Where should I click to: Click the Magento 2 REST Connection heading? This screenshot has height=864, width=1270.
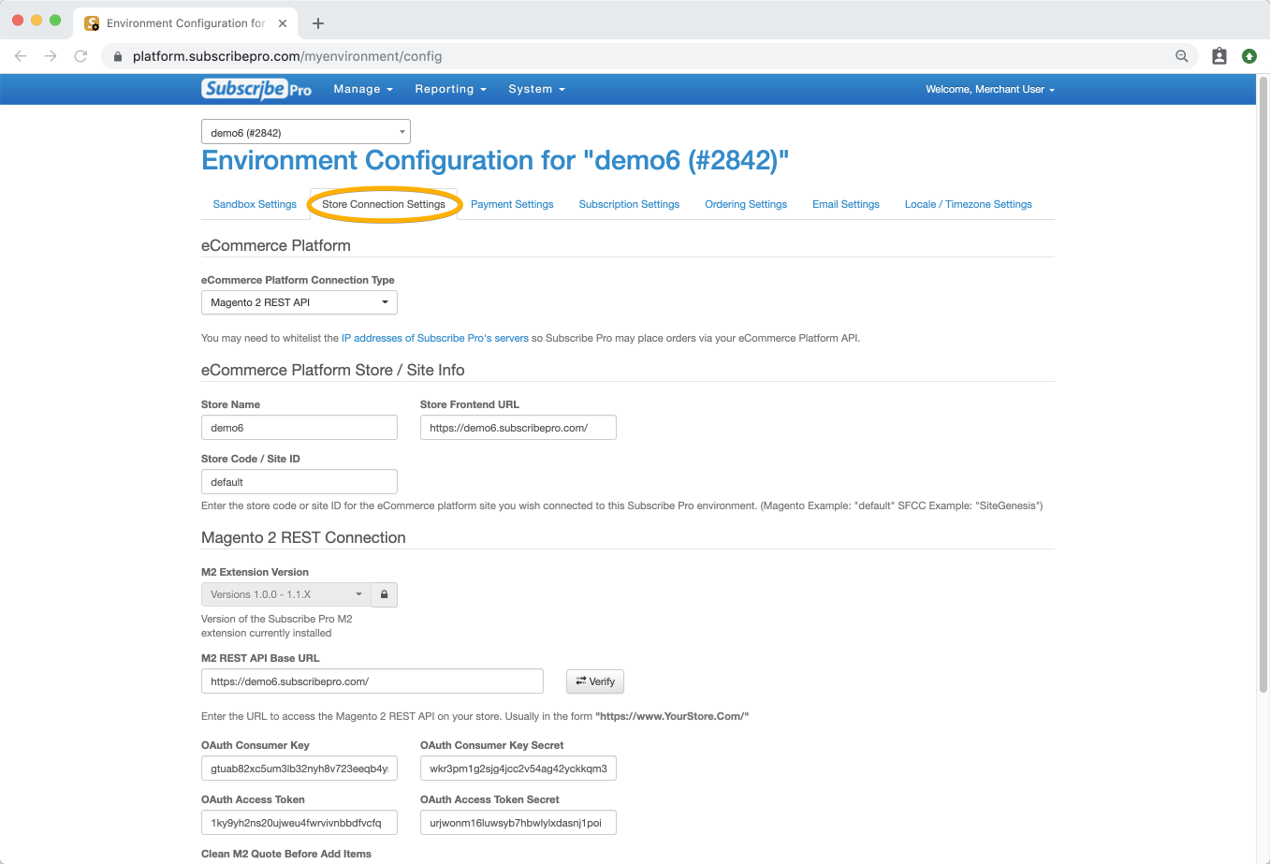[303, 537]
